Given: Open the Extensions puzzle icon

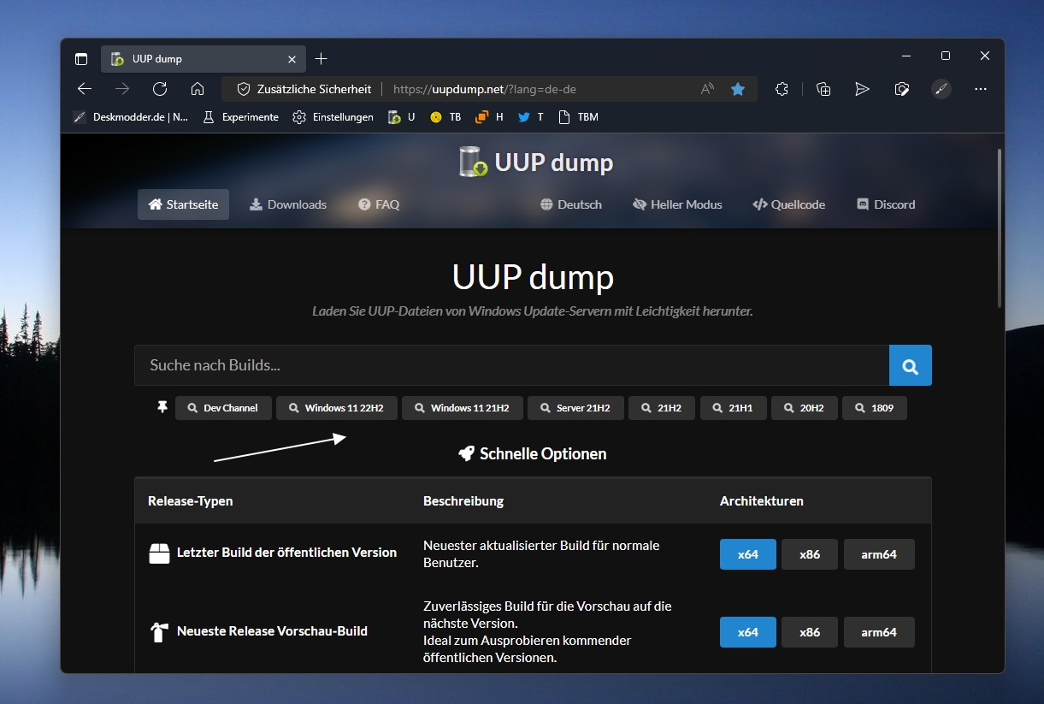Looking at the screenshot, I should (x=782, y=89).
